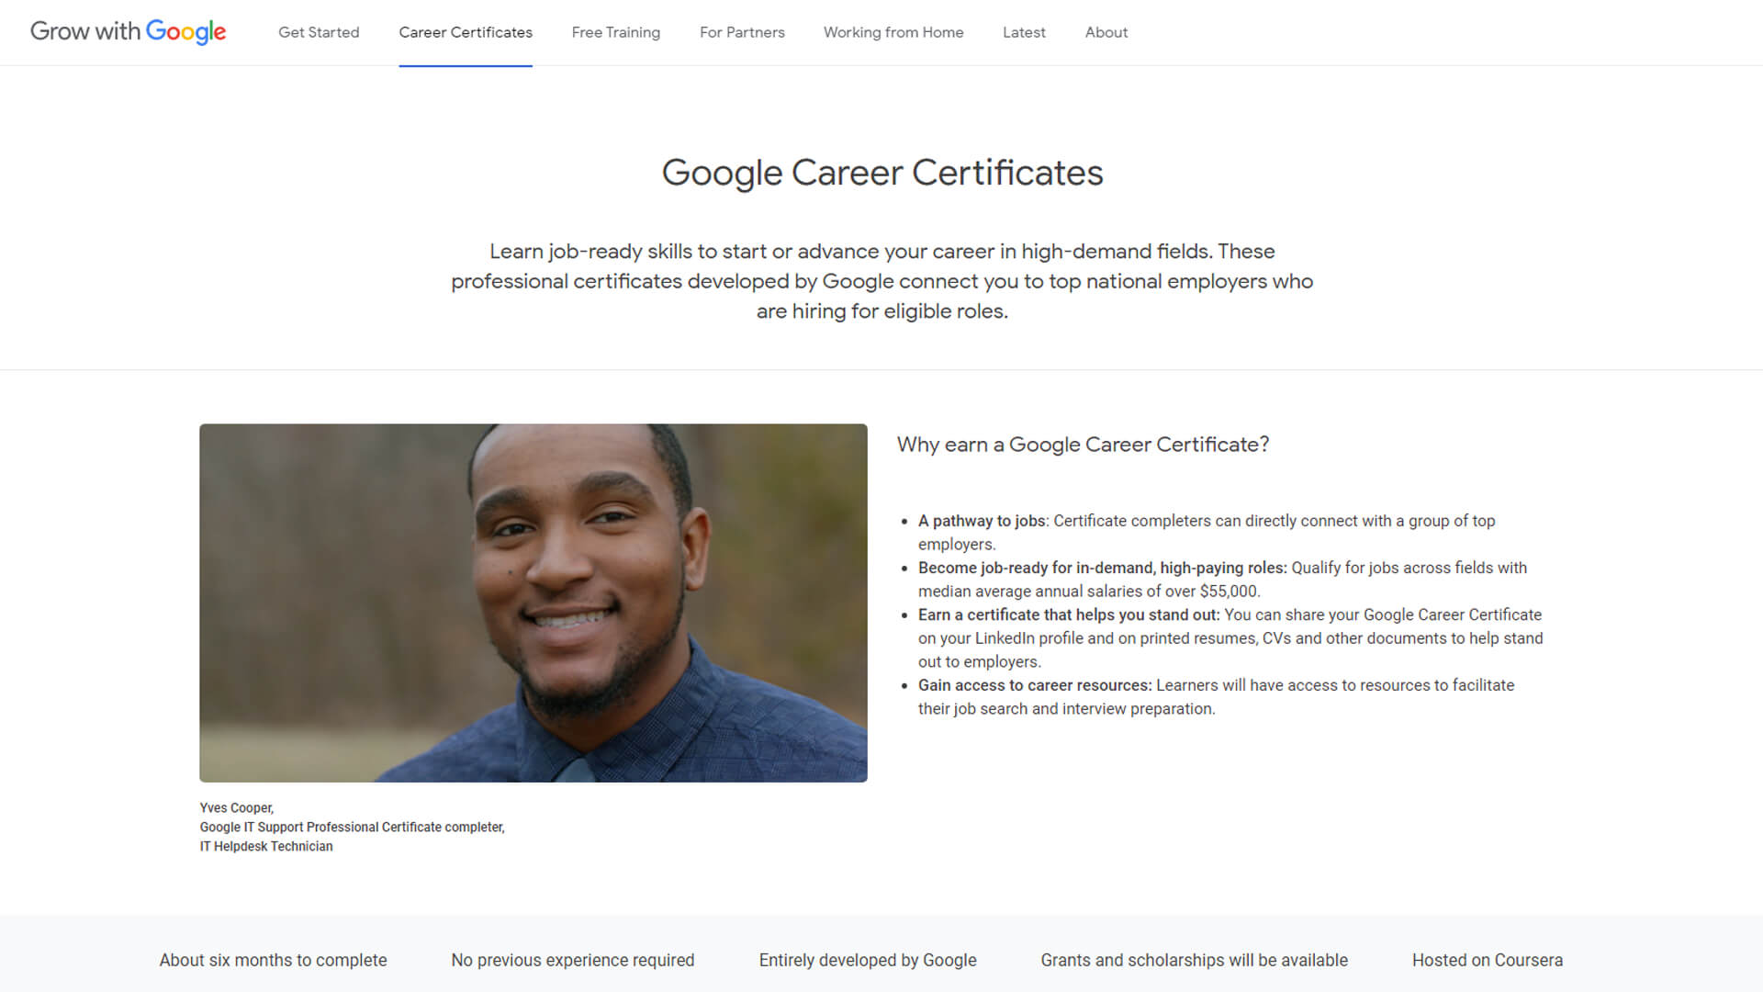Click 'Google IT Support Professional Certificate completer' caption
Image resolution: width=1763 pixels, height=992 pixels.
tap(353, 828)
